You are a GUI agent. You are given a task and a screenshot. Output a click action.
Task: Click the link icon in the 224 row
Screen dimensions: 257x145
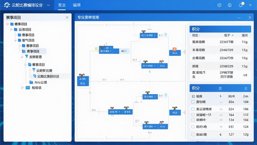click(221, 109)
